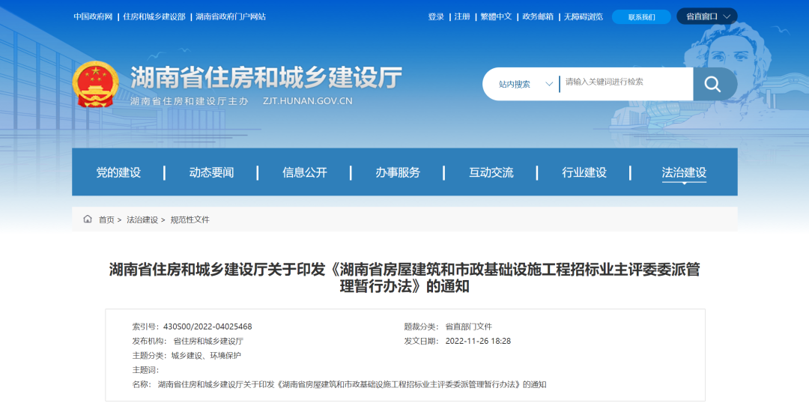Switch to 繁體中文 version
The height and width of the screenshot is (403, 809).
496,16
